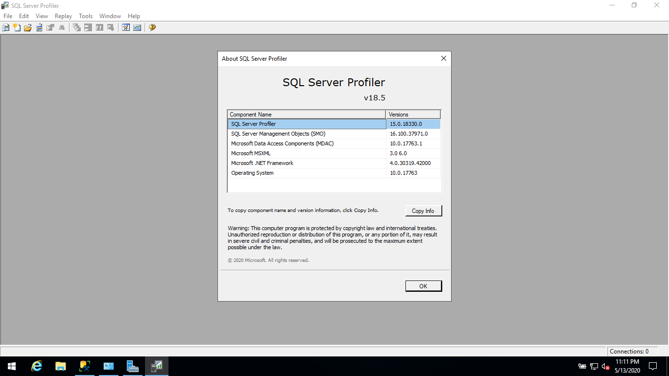Click the SQL Server Profiler taskbar icon

tap(157, 366)
